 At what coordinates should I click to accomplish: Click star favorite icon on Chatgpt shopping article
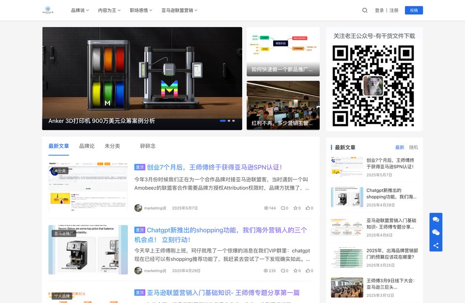click(295, 271)
